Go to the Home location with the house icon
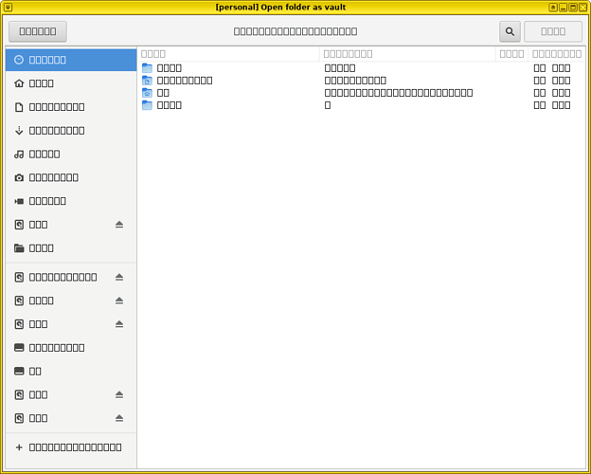The width and height of the screenshot is (591, 474). pos(71,83)
